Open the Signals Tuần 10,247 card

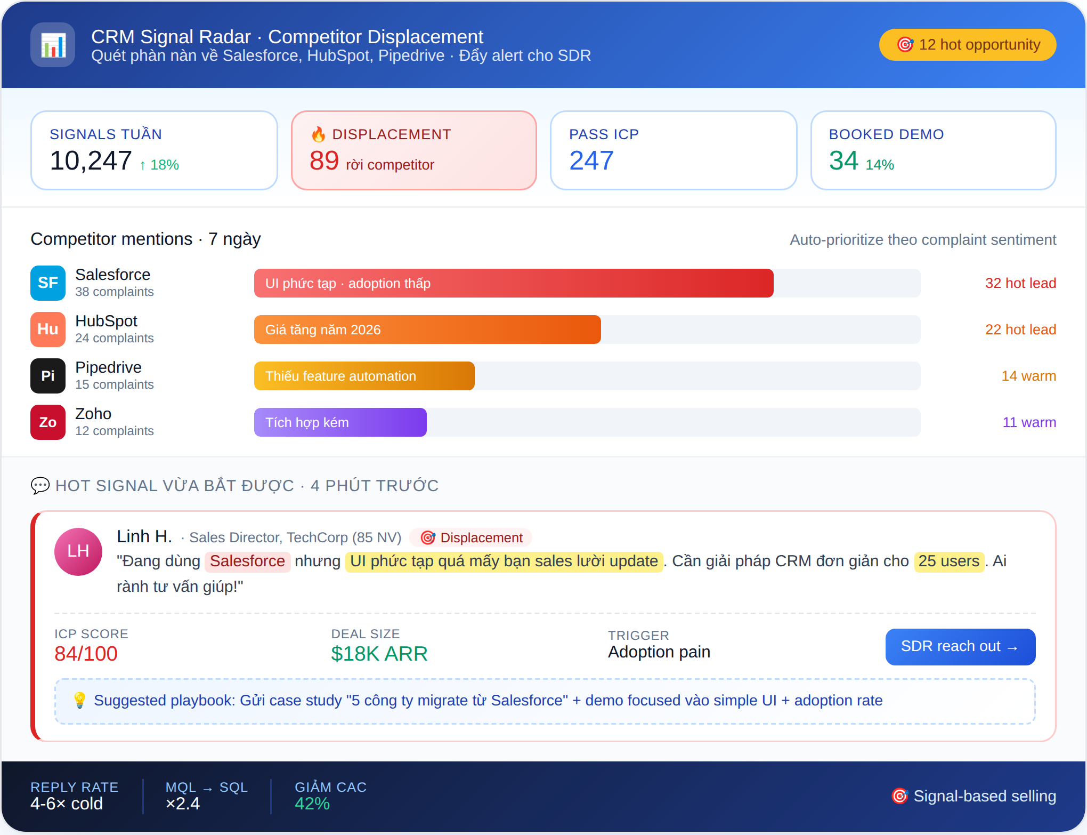pyautogui.click(x=154, y=150)
